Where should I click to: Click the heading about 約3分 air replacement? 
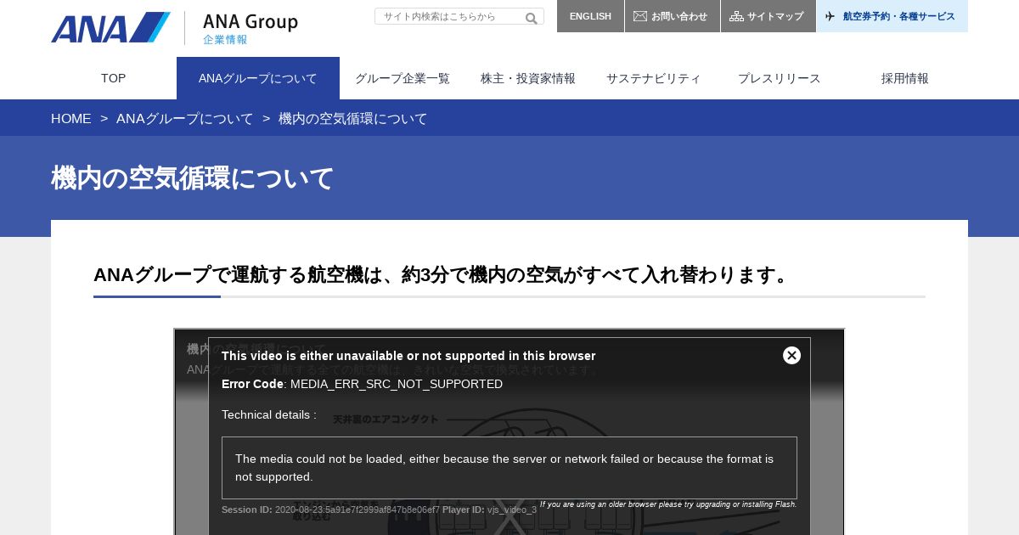point(443,275)
